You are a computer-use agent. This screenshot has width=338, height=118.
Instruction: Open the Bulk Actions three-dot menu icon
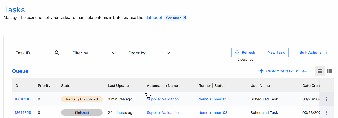[326, 52]
